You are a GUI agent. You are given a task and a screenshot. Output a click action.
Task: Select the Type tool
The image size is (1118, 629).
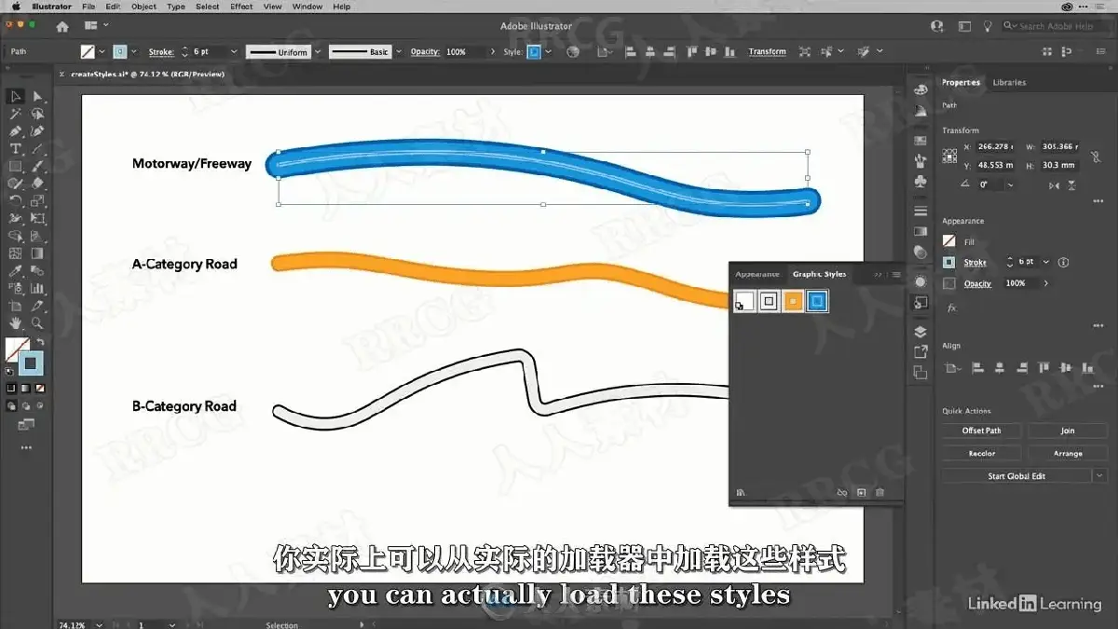click(16, 149)
